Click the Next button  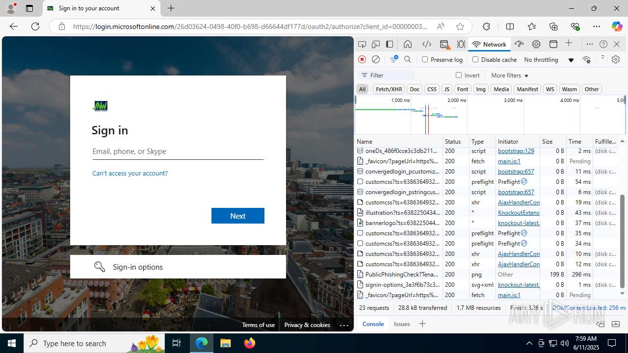[238, 216]
